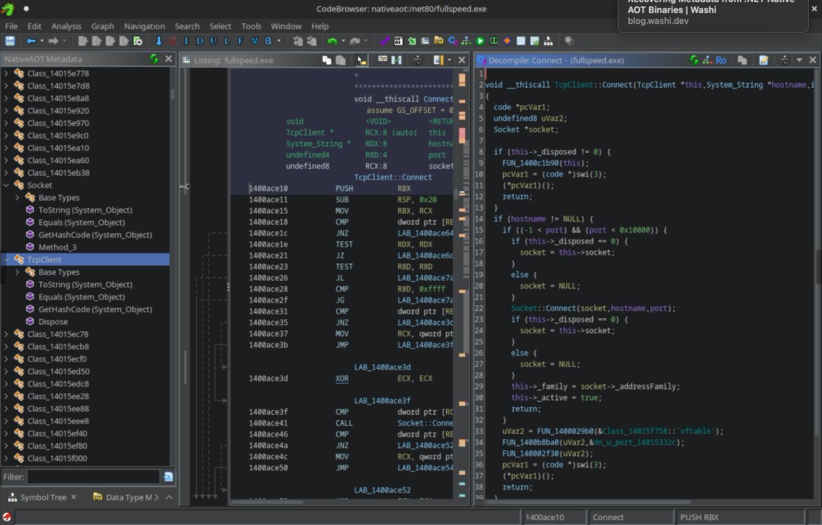
Task: Click the Save icon in the toolbar
Action: [10, 41]
